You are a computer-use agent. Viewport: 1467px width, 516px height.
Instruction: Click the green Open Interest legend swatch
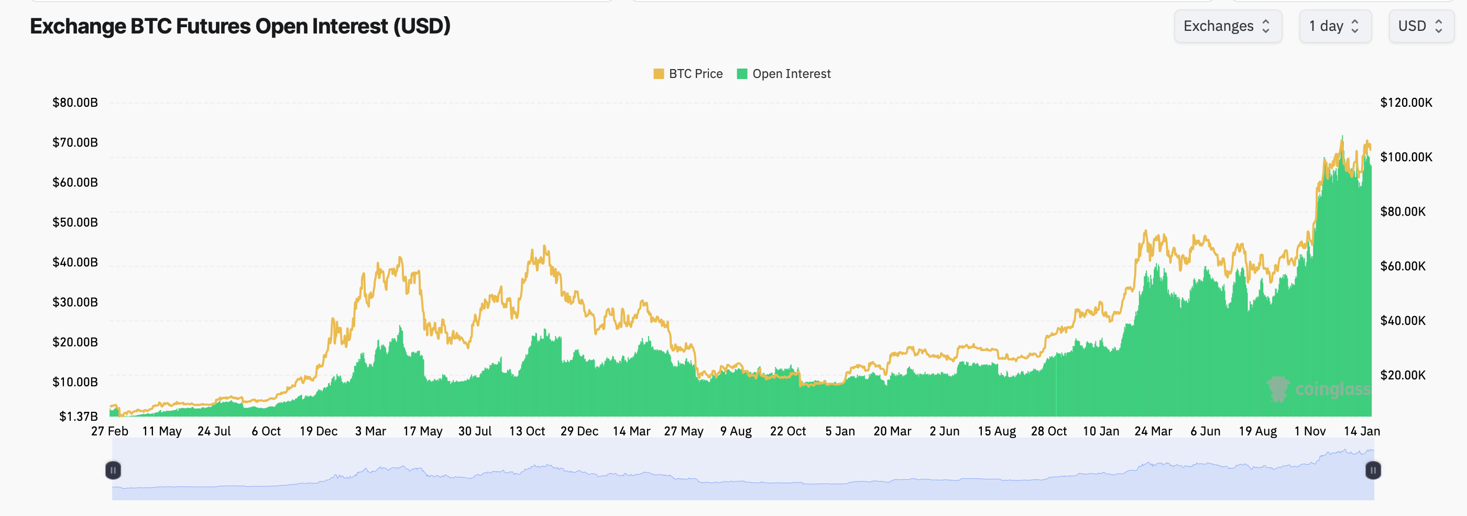[x=741, y=74]
